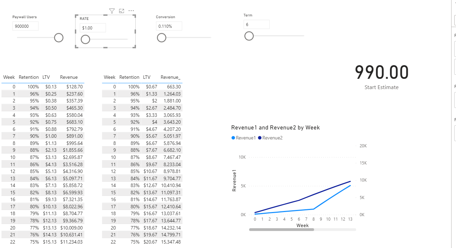Click the $1.00 LTV cell in first table
The height and width of the screenshot is (248, 456).
coord(51,136)
